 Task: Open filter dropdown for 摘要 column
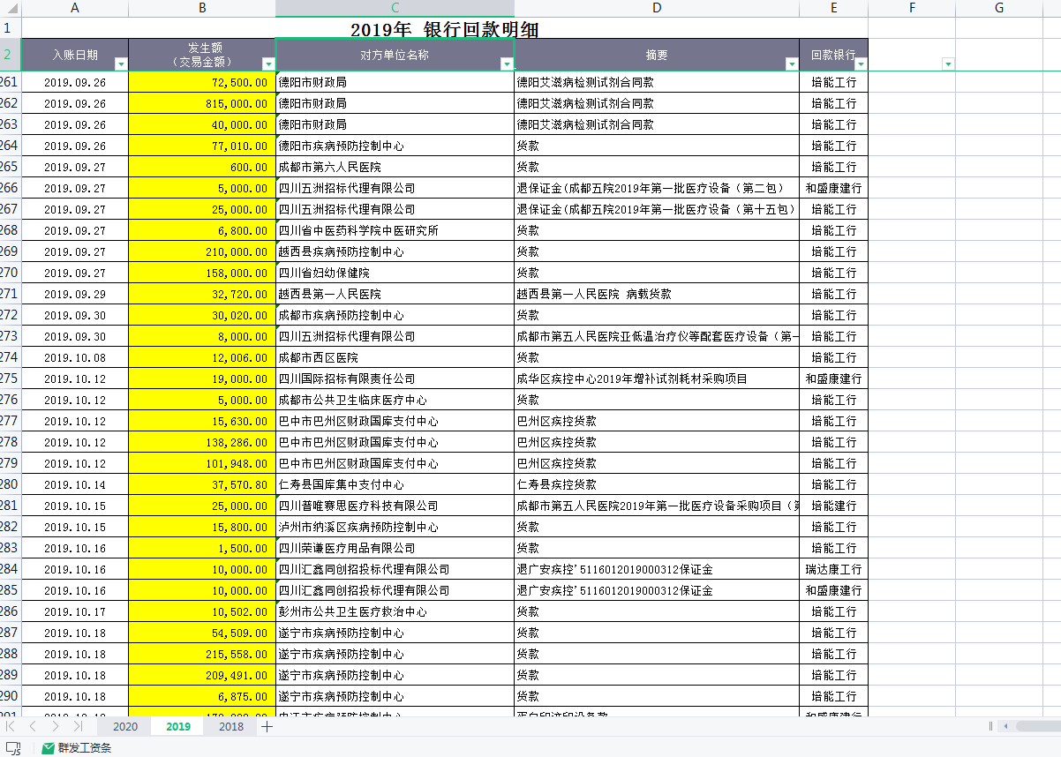click(x=792, y=64)
